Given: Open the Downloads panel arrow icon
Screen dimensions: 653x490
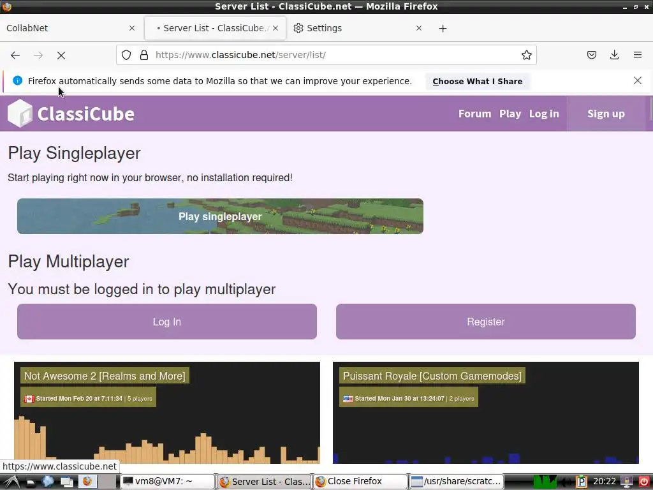Looking at the screenshot, I should tap(614, 55).
